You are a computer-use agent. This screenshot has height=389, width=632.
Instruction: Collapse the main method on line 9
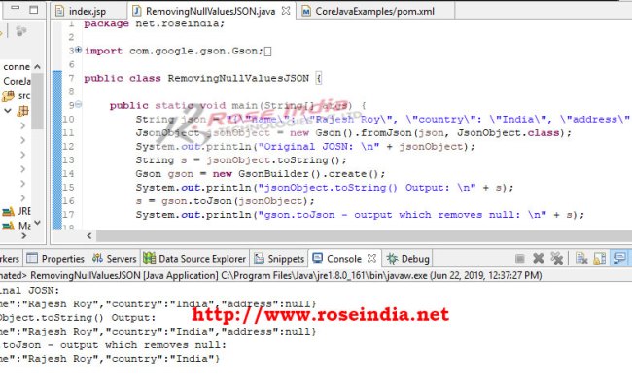pyautogui.click(x=78, y=104)
